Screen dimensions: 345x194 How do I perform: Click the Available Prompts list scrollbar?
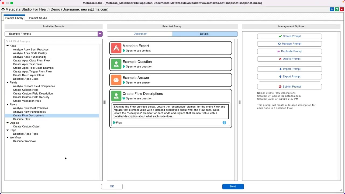point(101,112)
